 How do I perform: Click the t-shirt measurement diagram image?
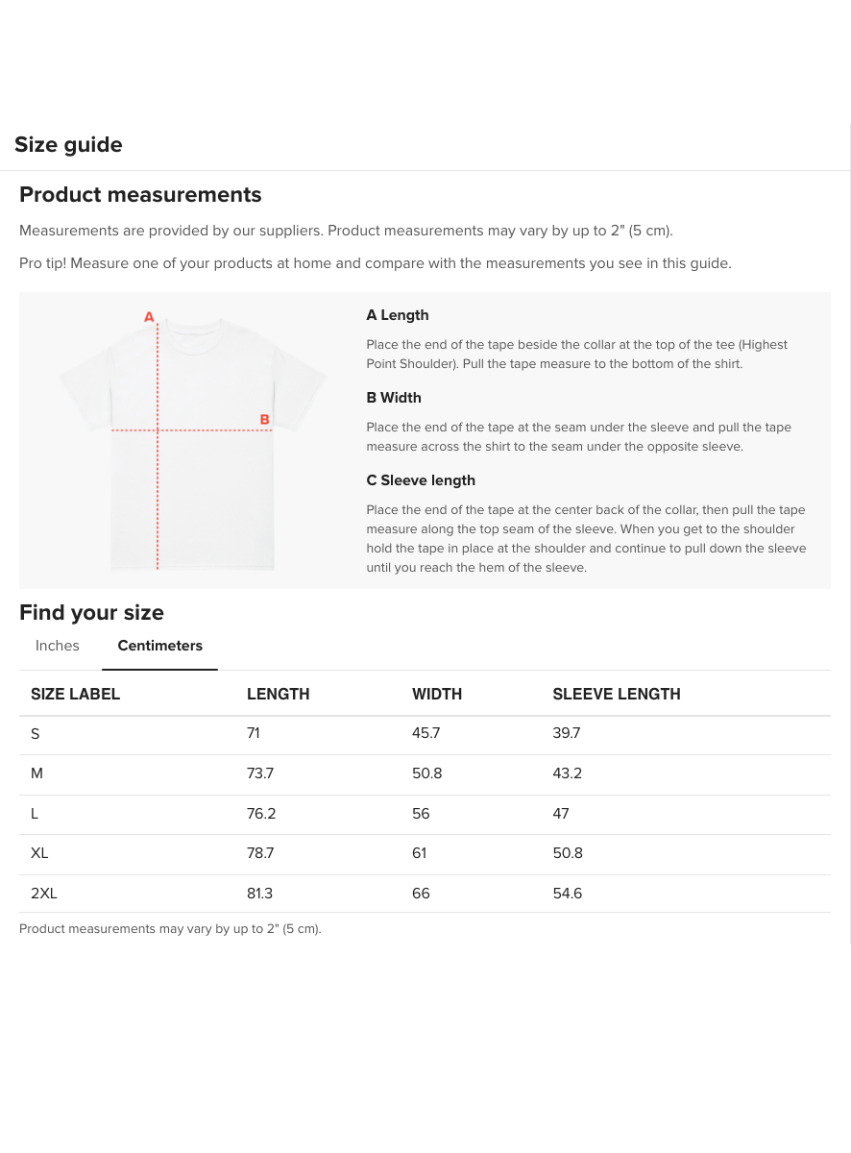coord(192,442)
